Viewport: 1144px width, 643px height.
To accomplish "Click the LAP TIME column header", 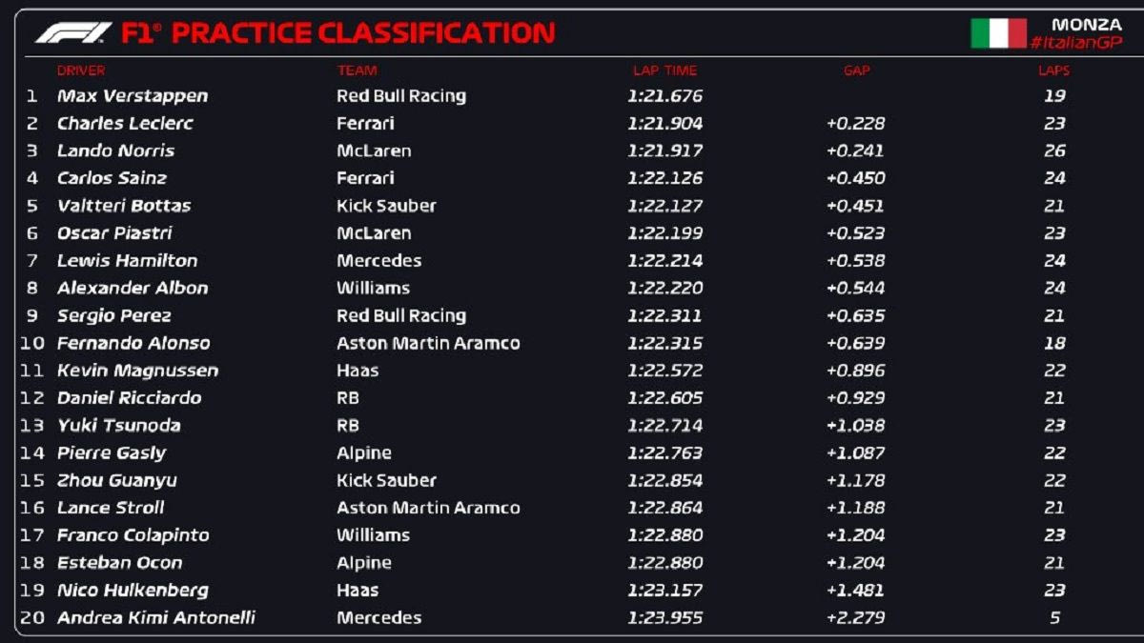I will point(664,70).
